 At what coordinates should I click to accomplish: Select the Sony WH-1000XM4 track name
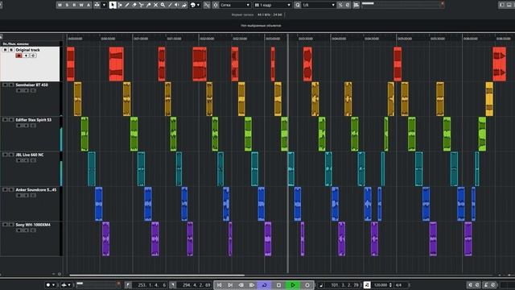click(33, 225)
